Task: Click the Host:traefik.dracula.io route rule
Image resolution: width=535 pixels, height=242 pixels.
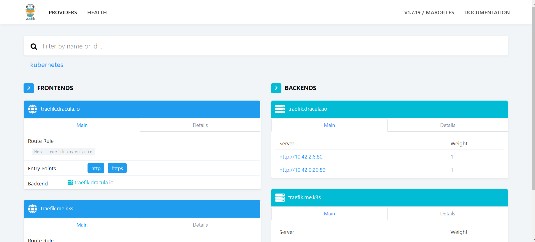Action: click(x=63, y=152)
